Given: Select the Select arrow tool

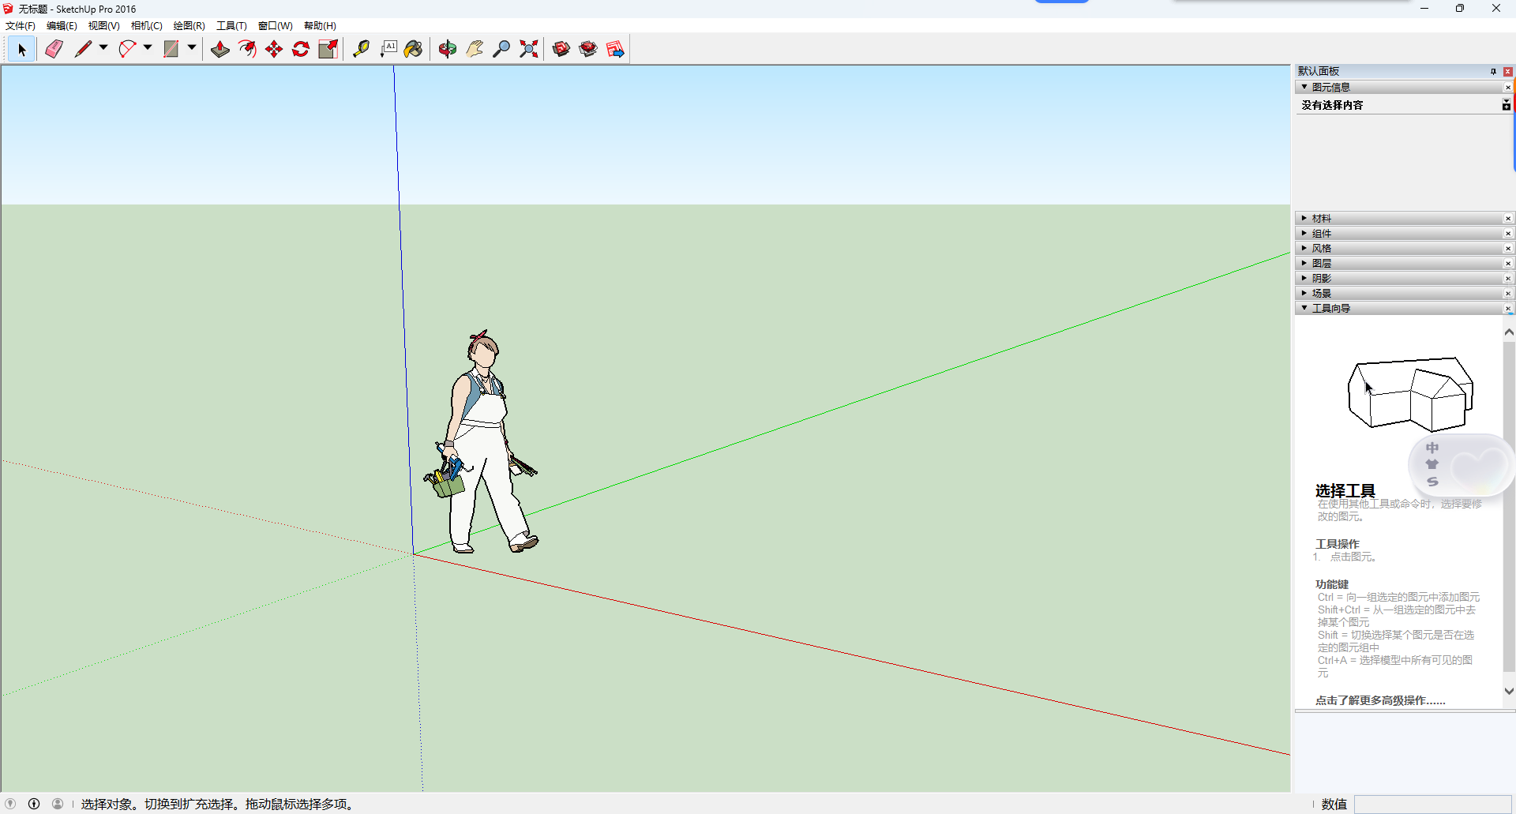Looking at the screenshot, I should pyautogui.click(x=21, y=48).
